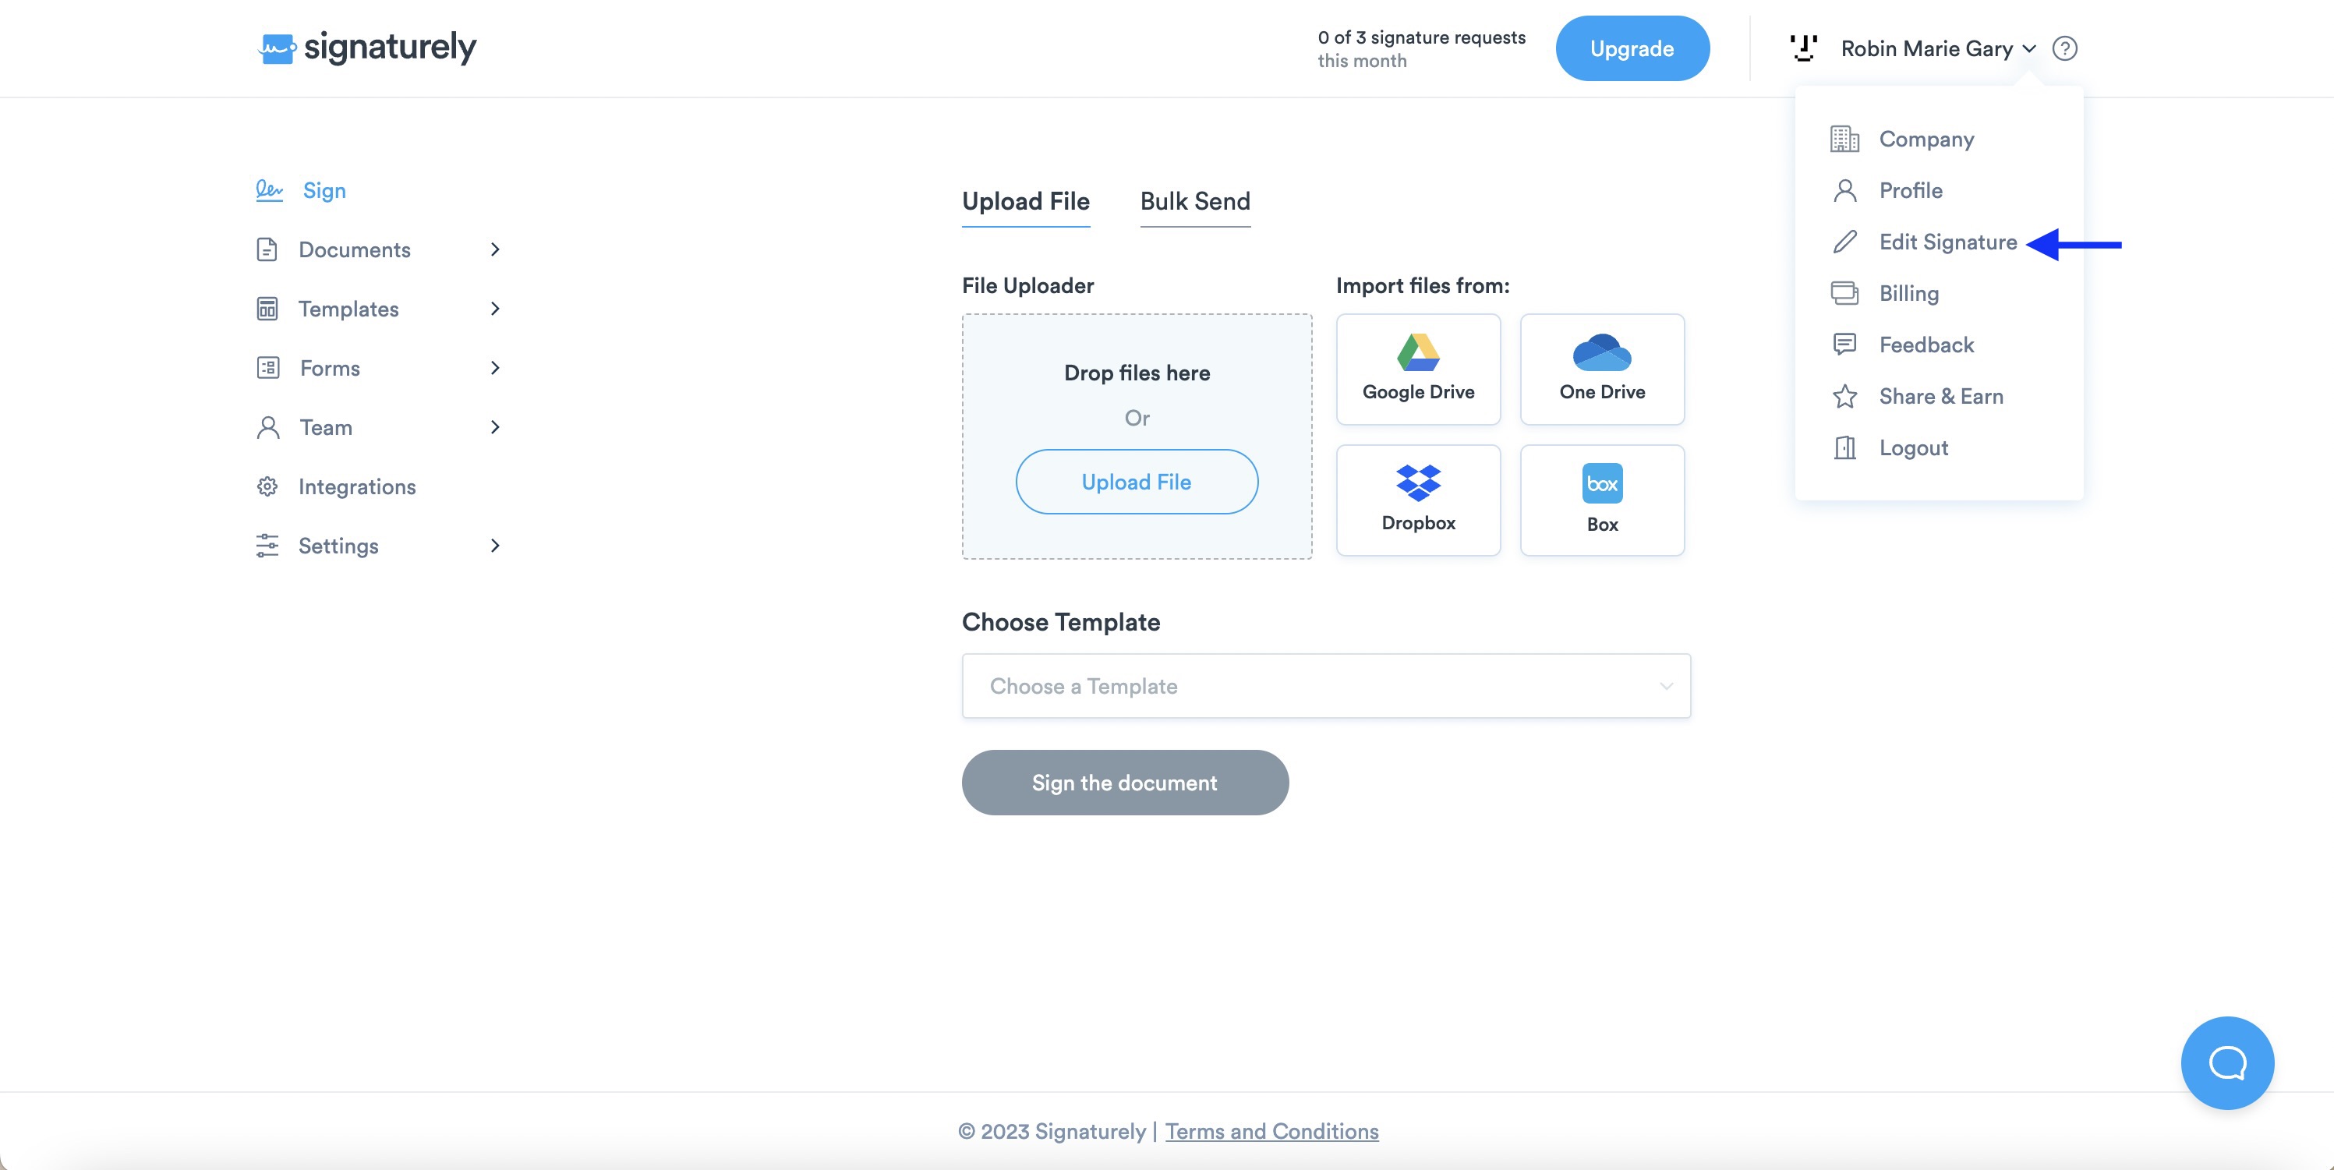Viewport: 2334px width, 1170px height.
Task: Click the Edit Signature pencil icon
Action: [x=1844, y=242]
